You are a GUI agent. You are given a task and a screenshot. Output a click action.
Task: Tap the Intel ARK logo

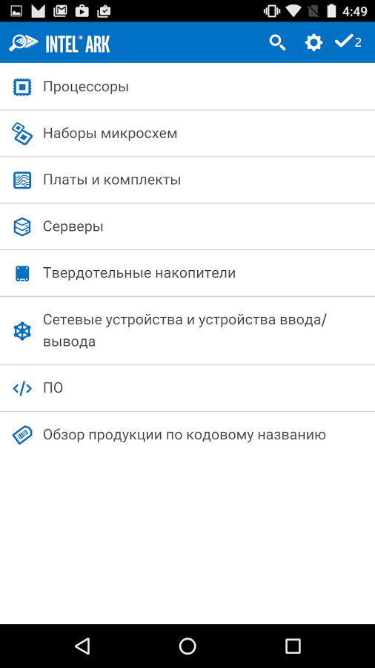tap(59, 43)
